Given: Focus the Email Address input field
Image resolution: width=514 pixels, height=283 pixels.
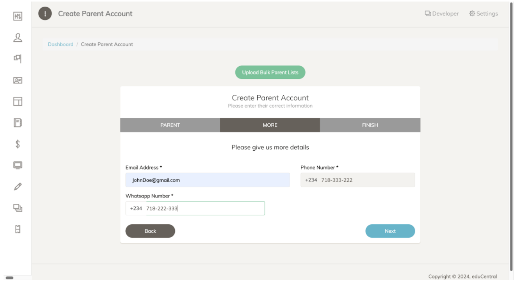Looking at the screenshot, I should tap(207, 180).
